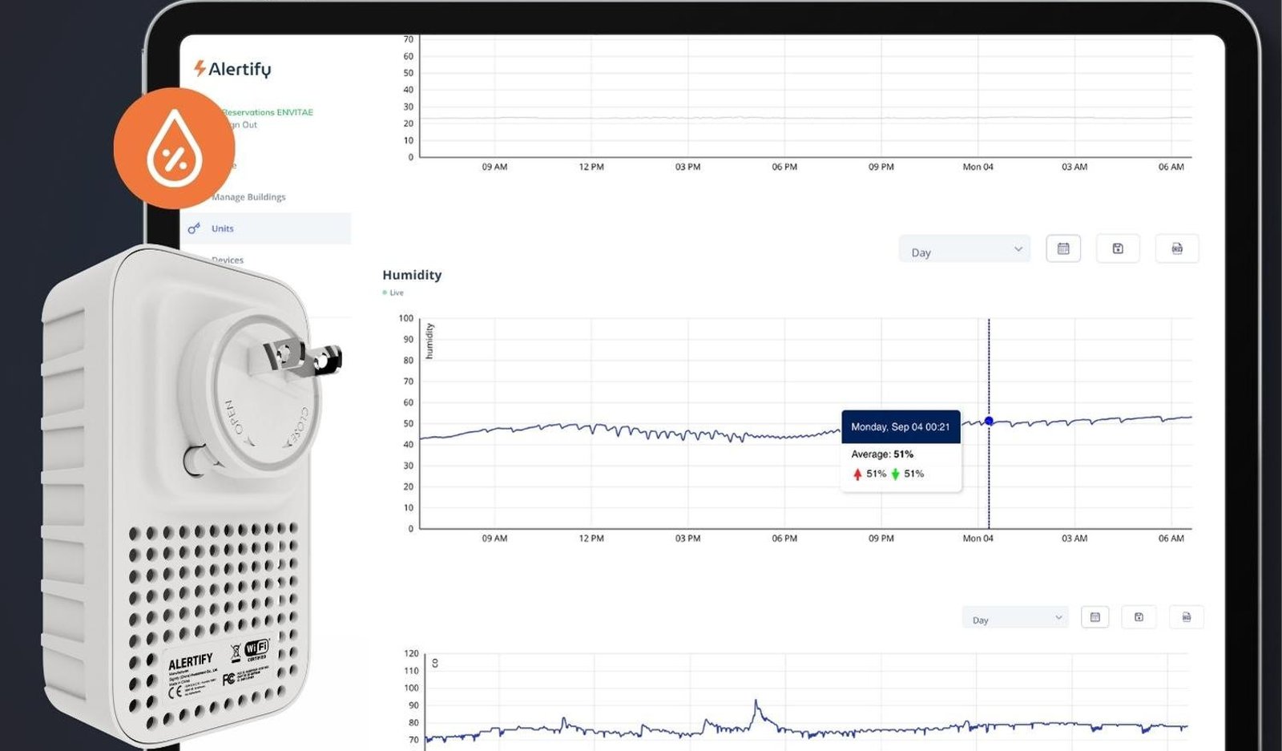Image resolution: width=1282 pixels, height=751 pixels.
Task: Open Devices in the sidebar
Action: tap(228, 260)
